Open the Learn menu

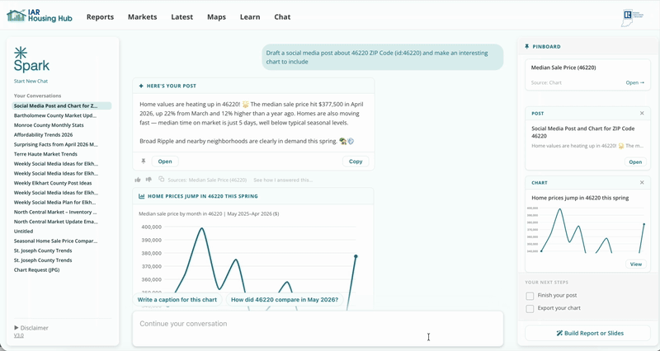(x=250, y=17)
